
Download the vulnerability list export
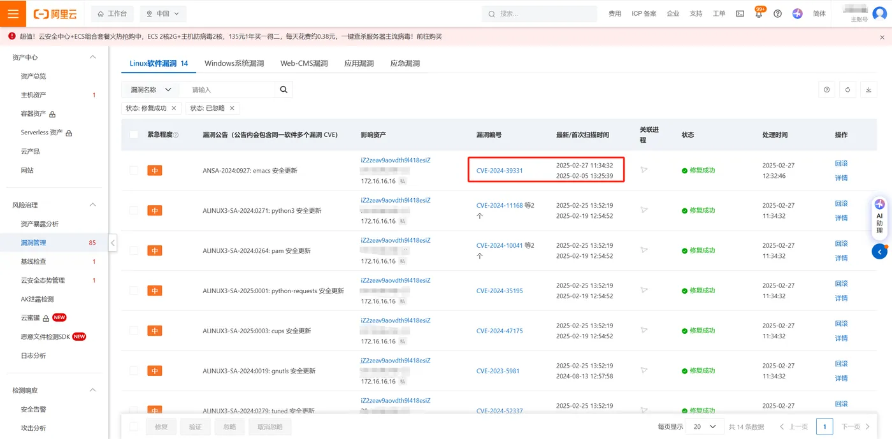[x=868, y=90]
